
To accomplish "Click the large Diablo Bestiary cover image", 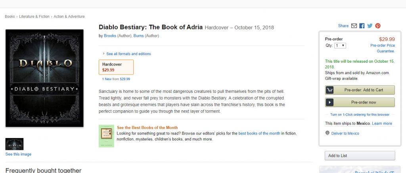I will [x=44, y=78].
